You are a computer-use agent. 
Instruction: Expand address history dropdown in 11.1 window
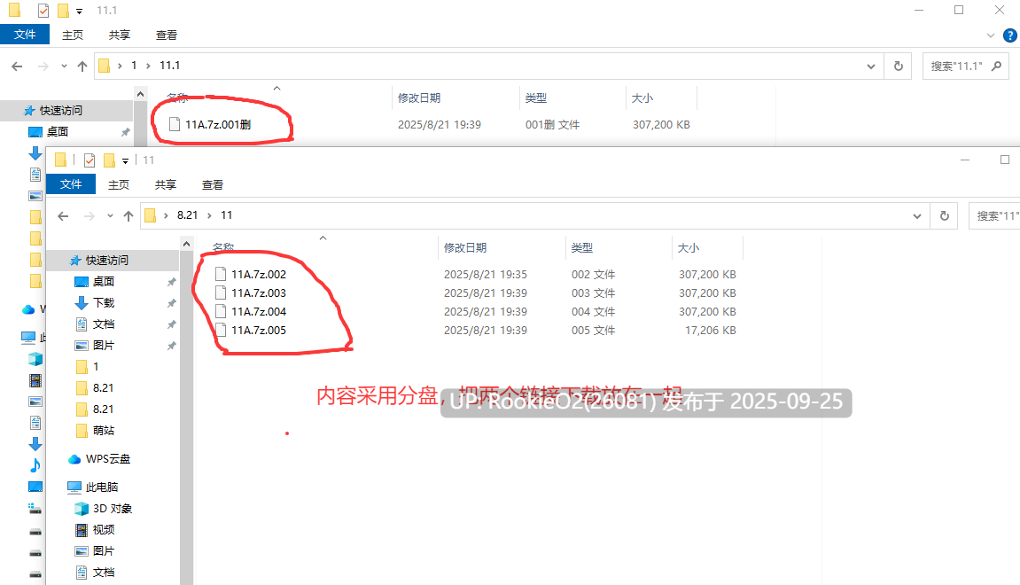coord(871,66)
